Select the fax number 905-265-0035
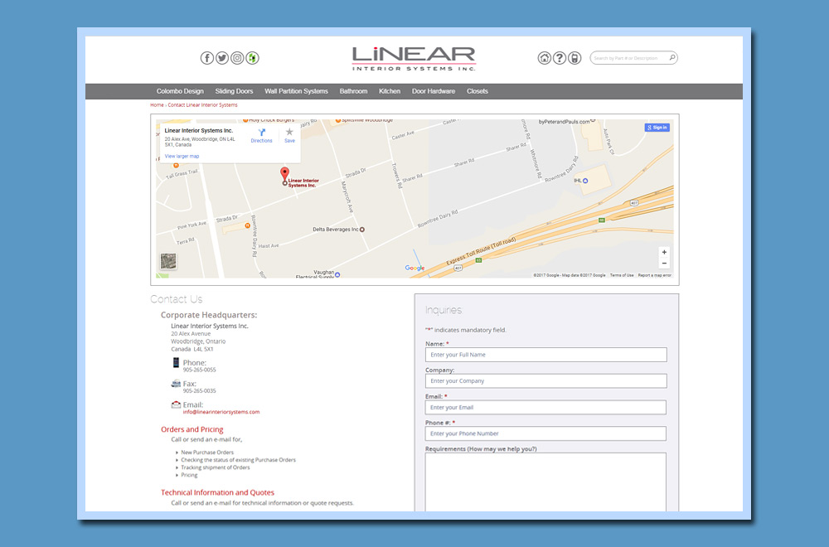This screenshot has width=829, height=547. 199,391
